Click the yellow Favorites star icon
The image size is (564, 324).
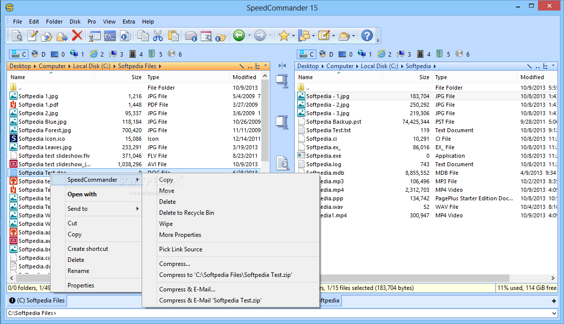tap(284, 36)
